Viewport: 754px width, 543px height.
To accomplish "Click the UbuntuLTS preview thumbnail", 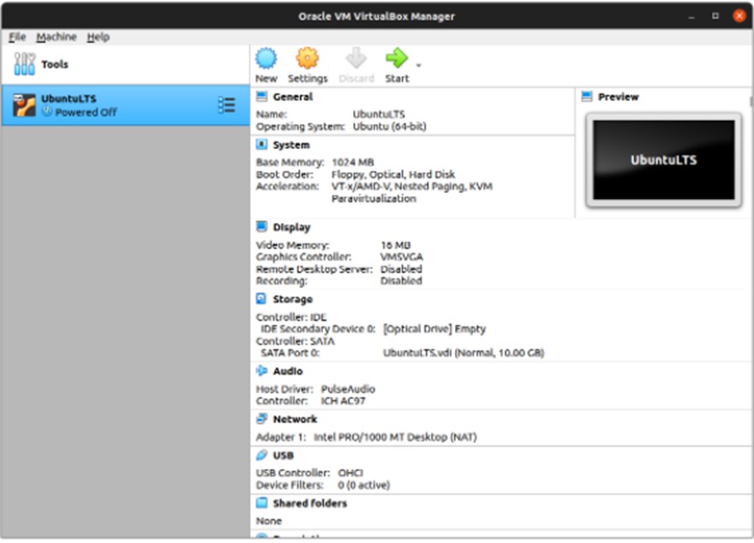I will click(663, 160).
